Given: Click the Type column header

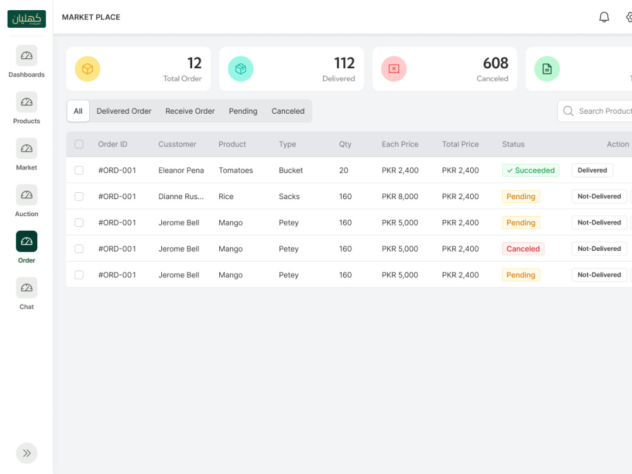Looking at the screenshot, I should 288,144.
